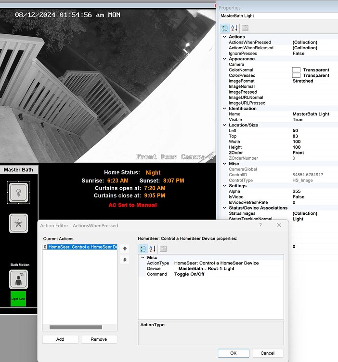Move the selected action up with arrow
Screen dimensions: 338x362
[x=125, y=249]
